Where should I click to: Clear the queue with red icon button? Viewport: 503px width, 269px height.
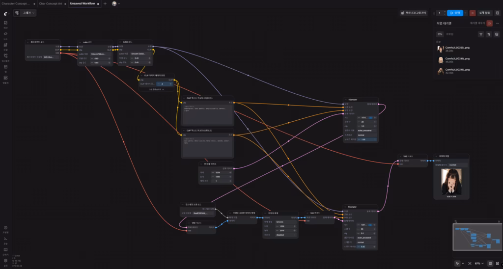490,23
